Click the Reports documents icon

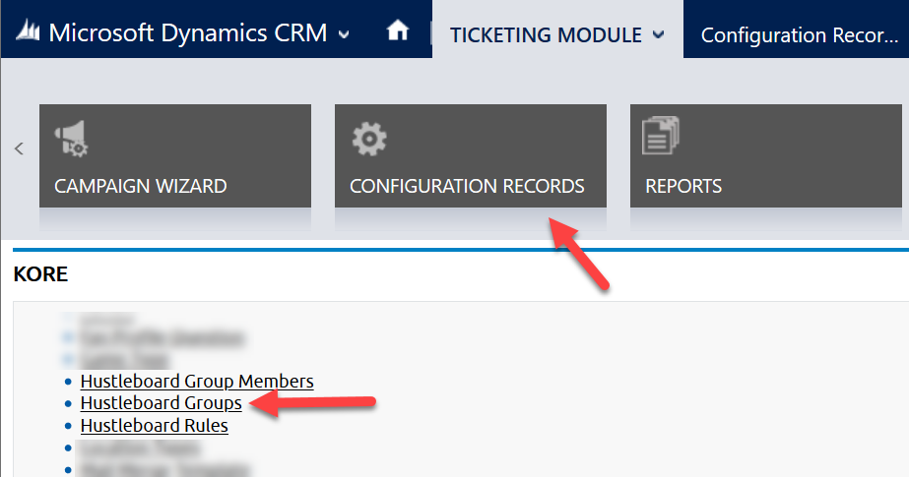coord(661,136)
